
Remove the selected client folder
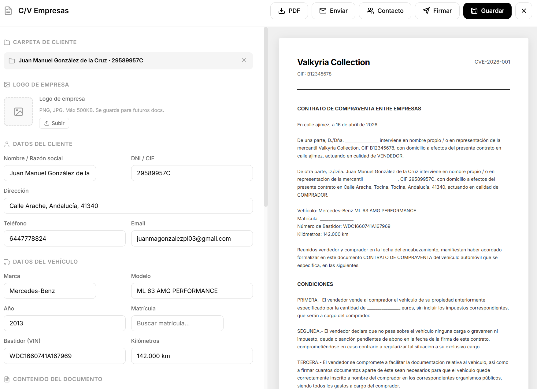pos(244,60)
